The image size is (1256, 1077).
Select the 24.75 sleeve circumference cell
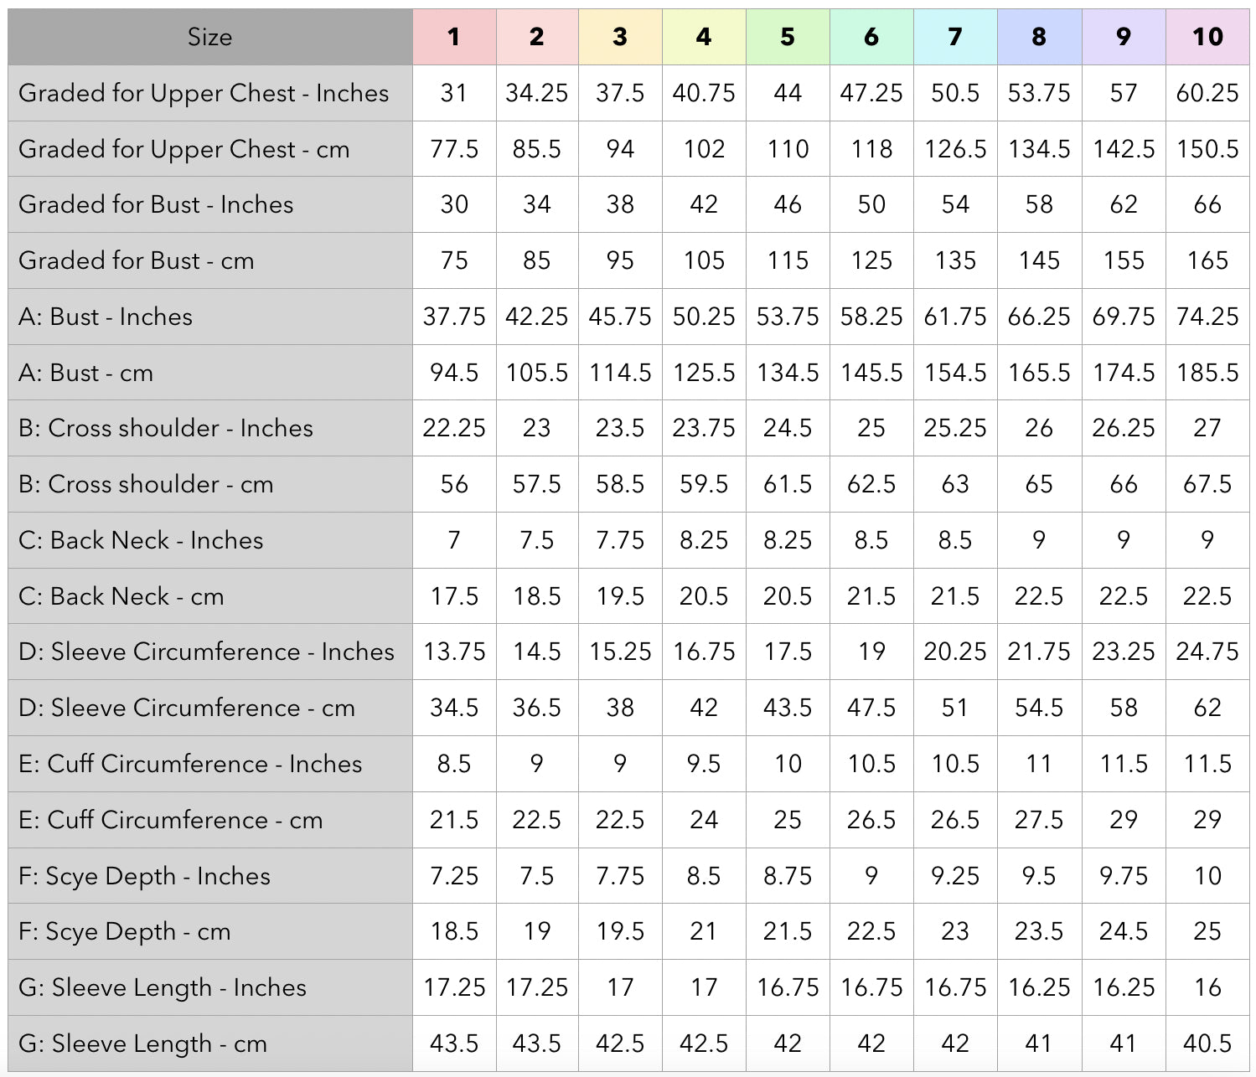[1207, 652]
